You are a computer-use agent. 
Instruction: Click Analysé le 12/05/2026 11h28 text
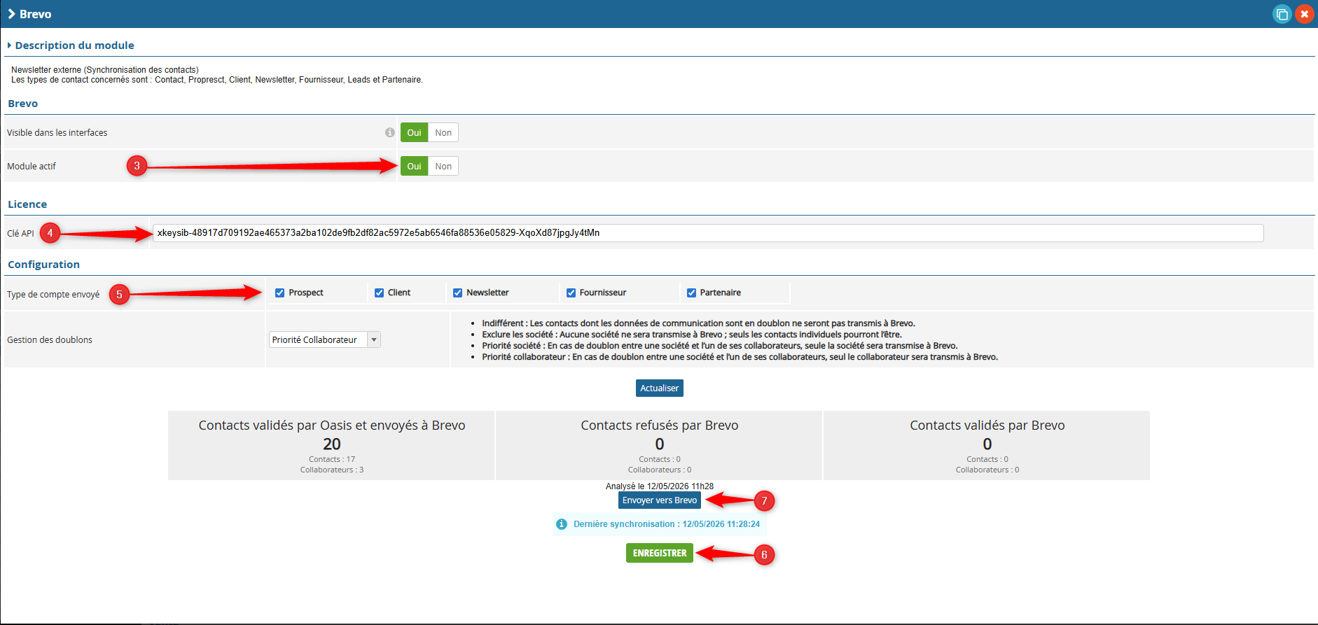[660, 486]
